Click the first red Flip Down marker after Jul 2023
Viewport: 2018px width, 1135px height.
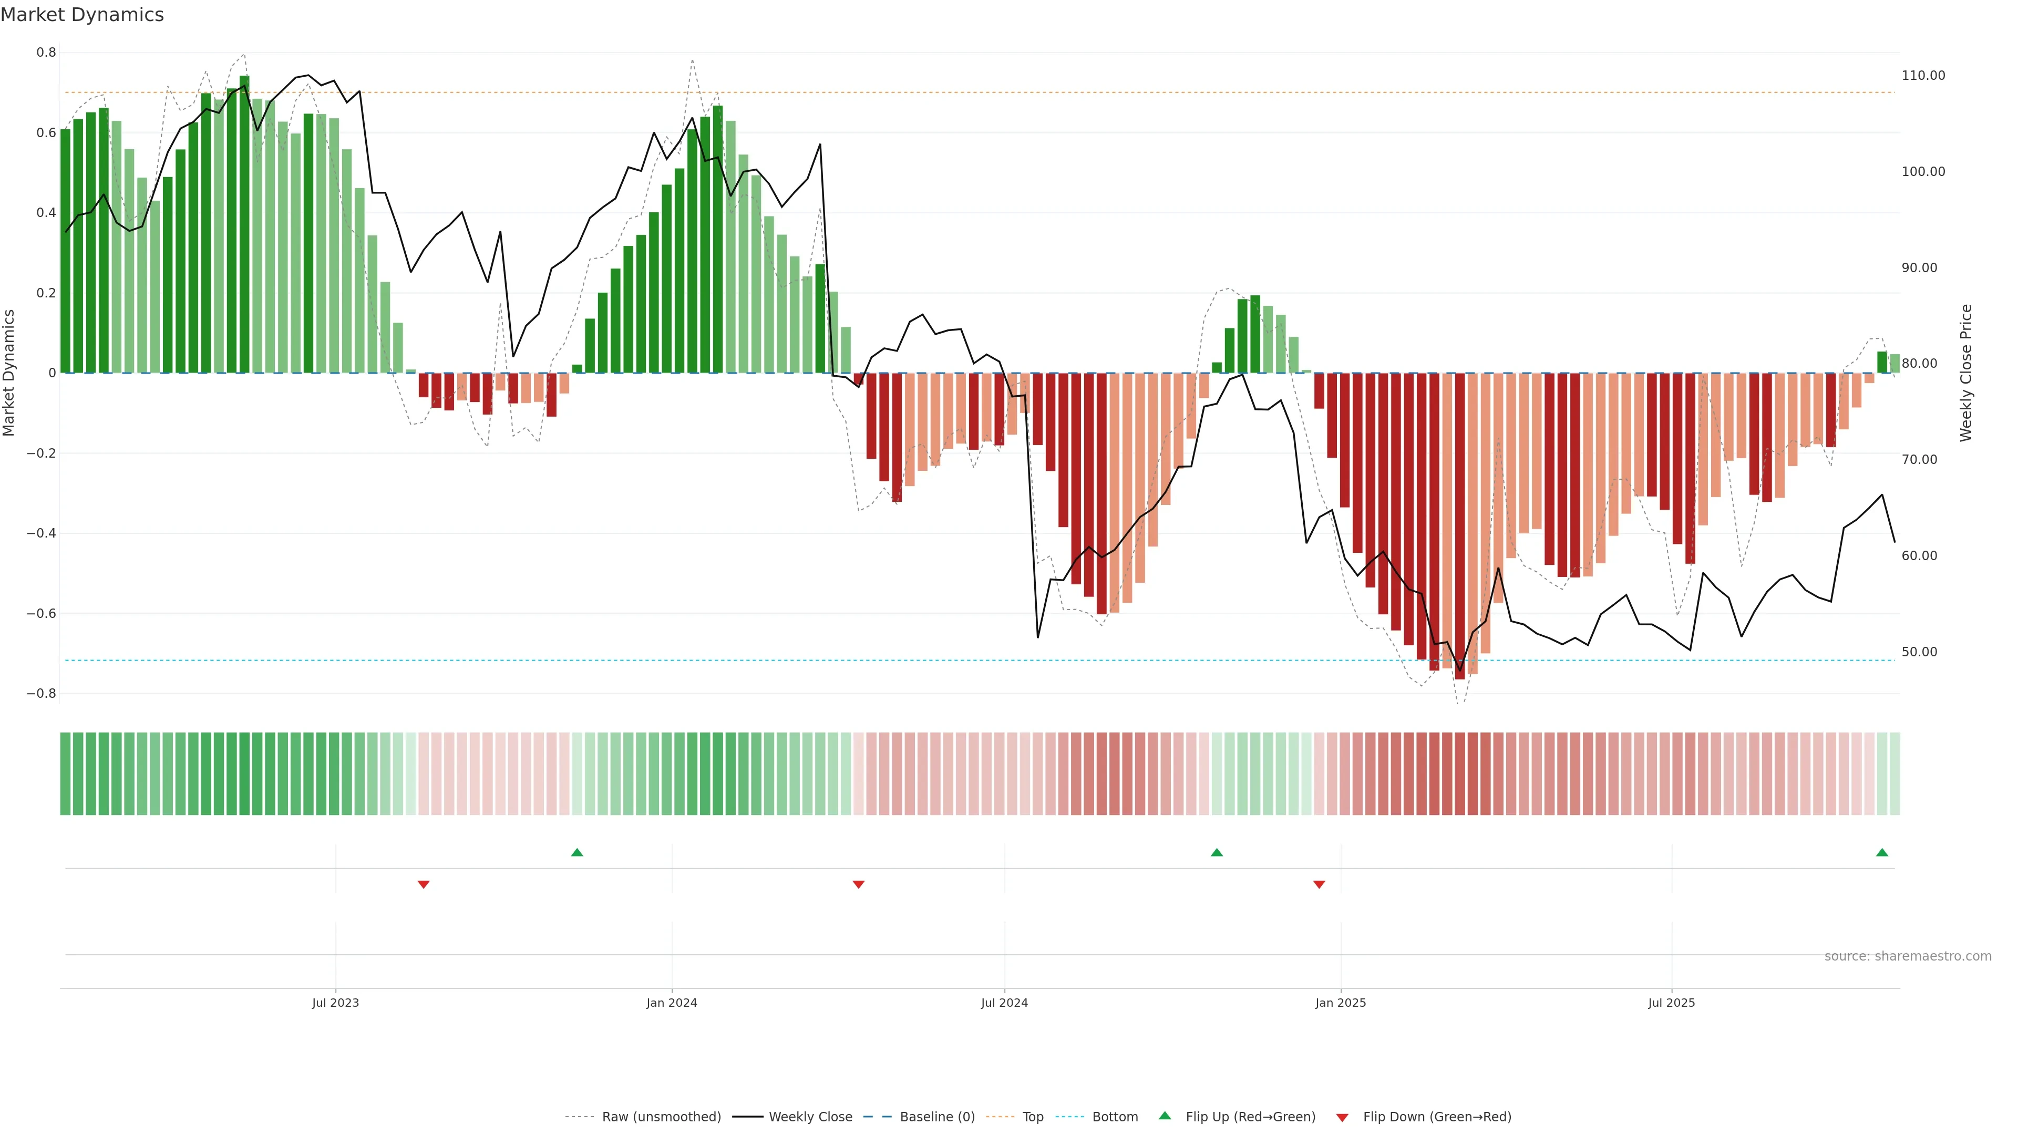pyautogui.click(x=424, y=884)
